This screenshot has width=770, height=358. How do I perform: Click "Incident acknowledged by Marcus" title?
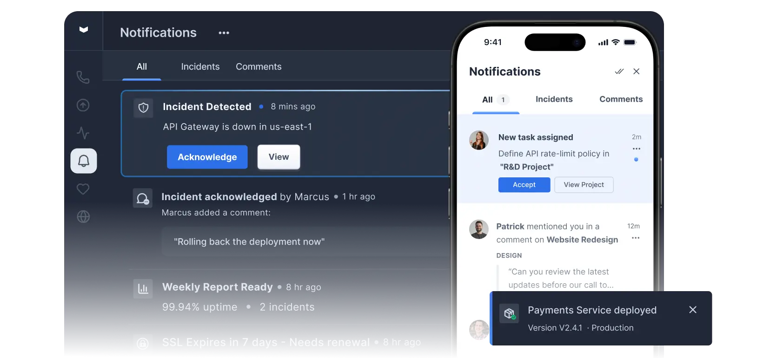[x=245, y=197]
